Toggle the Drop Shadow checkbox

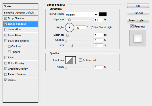(x=6, y=18)
